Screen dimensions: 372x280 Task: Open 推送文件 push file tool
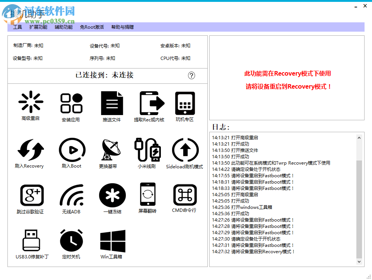tap(112, 106)
